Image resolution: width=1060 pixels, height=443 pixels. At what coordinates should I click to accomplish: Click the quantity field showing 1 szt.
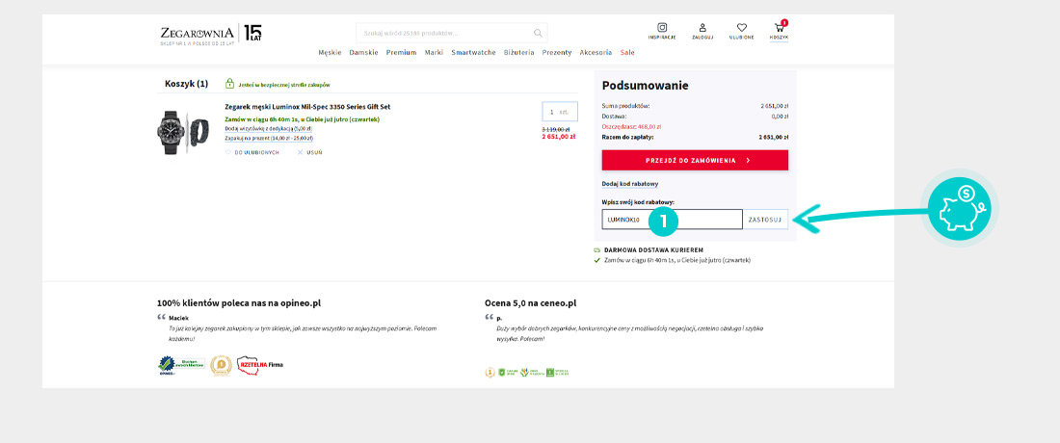(560, 112)
